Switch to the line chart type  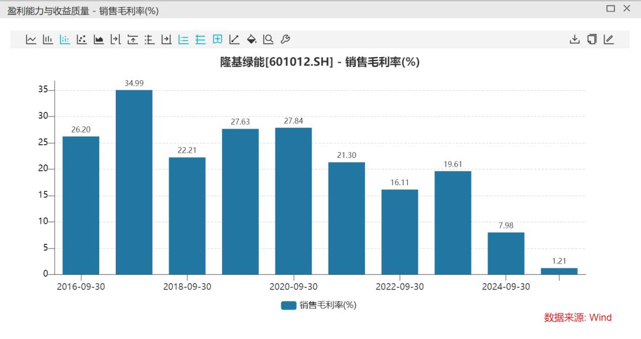pyautogui.click(x=31, y=39)
